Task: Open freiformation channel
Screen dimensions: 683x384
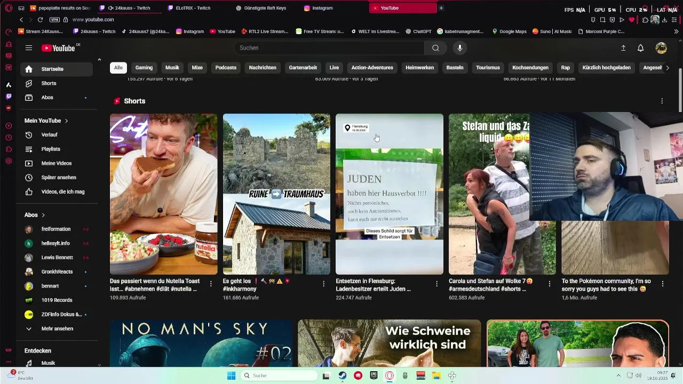Action: coord(57,229)
